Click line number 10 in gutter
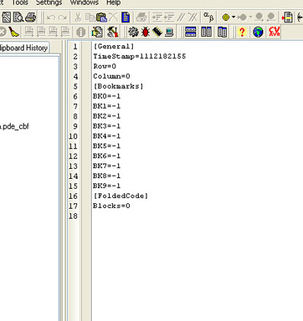The height and width of the screenshot is (321, 303). (x=73, y=136)
